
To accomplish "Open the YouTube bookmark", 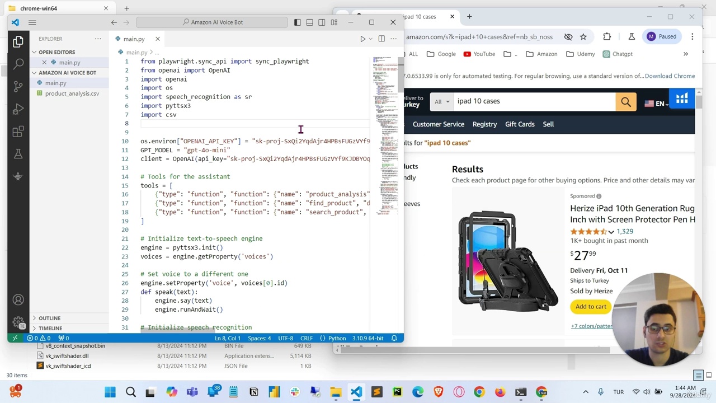I will pyautogui.click(x=479, y=54).
